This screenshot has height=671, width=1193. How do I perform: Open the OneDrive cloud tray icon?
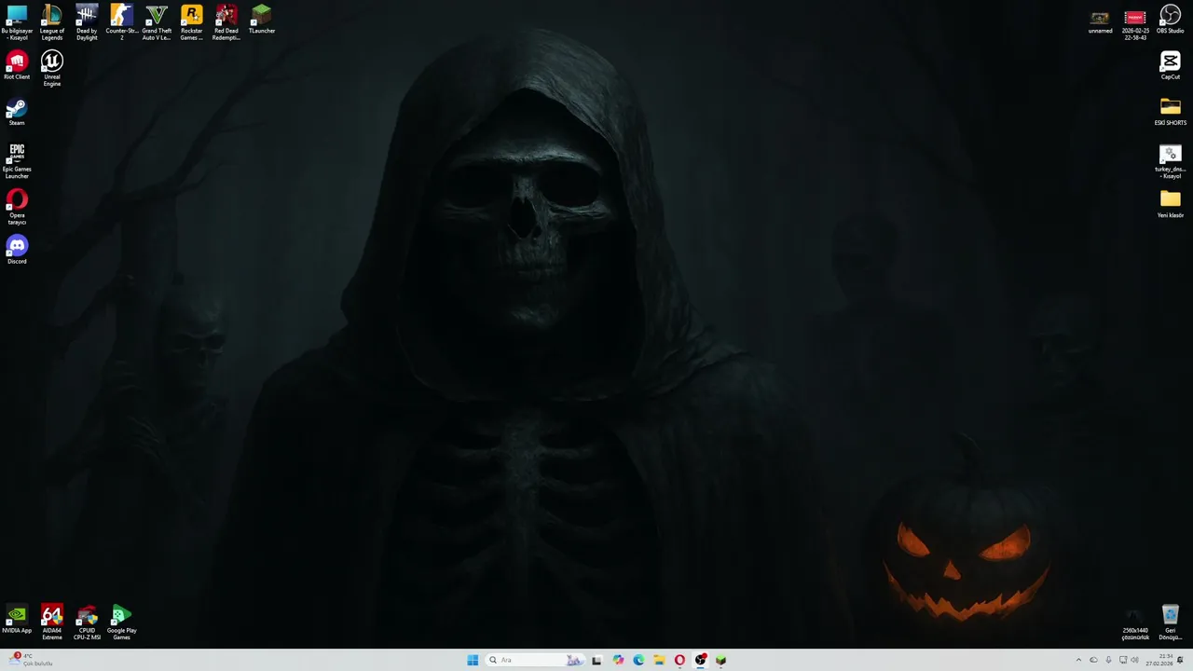pos(1093,660)
